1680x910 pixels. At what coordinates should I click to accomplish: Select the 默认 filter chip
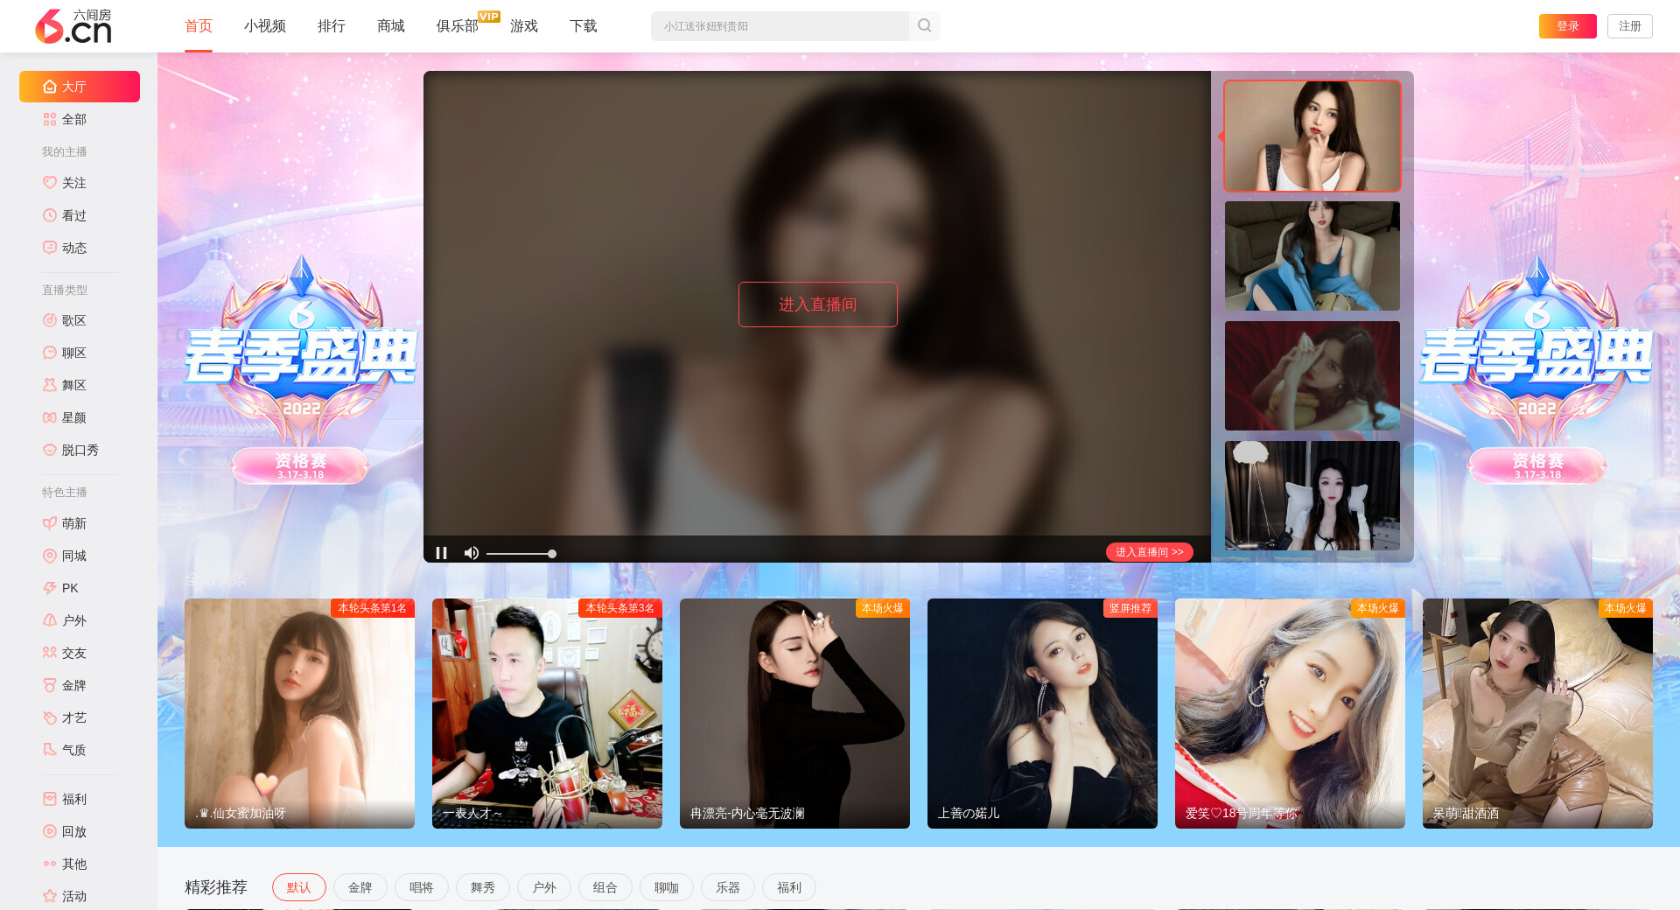tap(298, 887)
